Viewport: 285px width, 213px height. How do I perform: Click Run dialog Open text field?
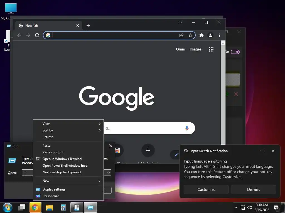coord(28,173)
